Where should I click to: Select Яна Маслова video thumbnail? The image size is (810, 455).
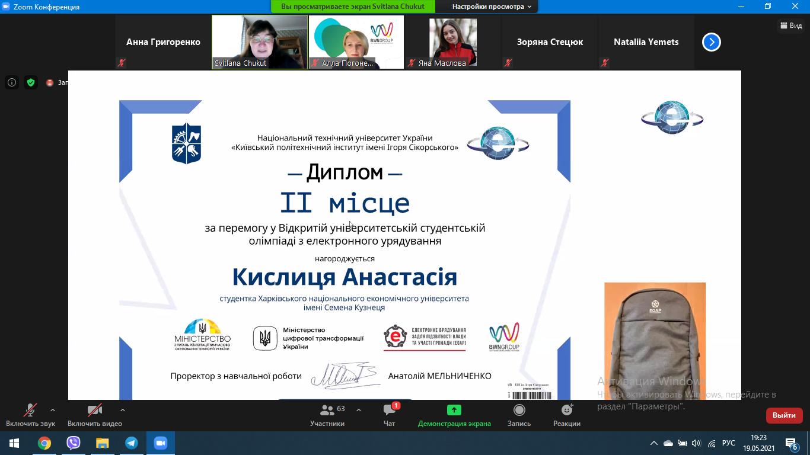[x=453, y=42]
